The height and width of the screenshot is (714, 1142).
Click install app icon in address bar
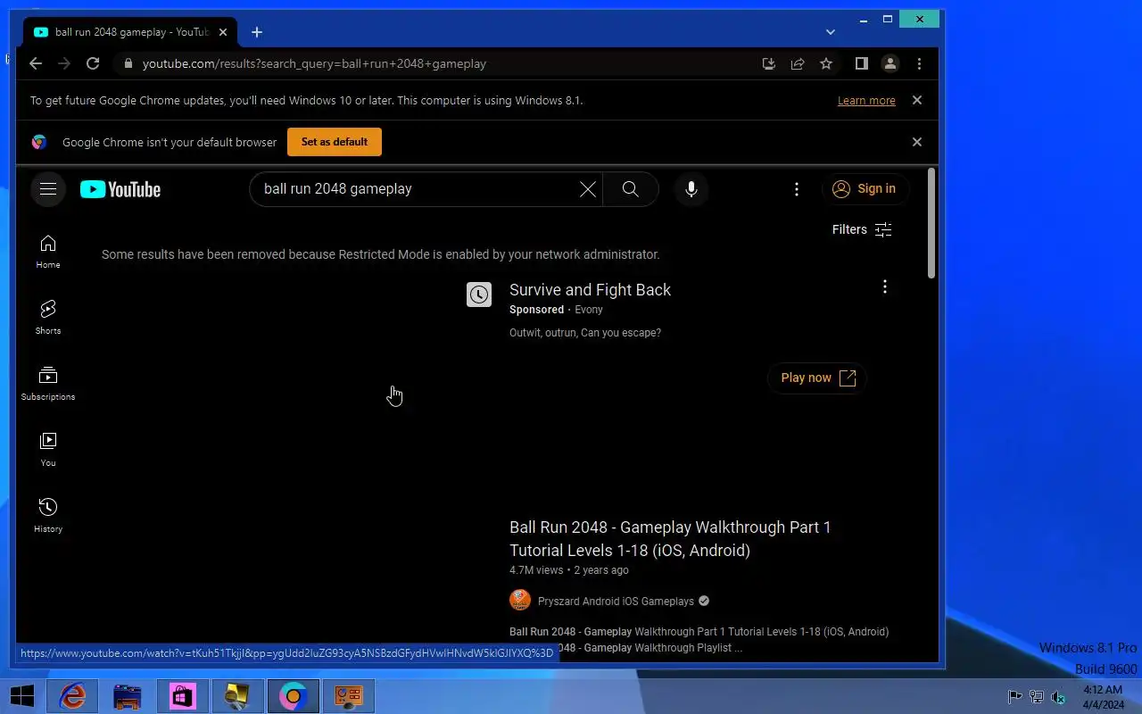769,63
